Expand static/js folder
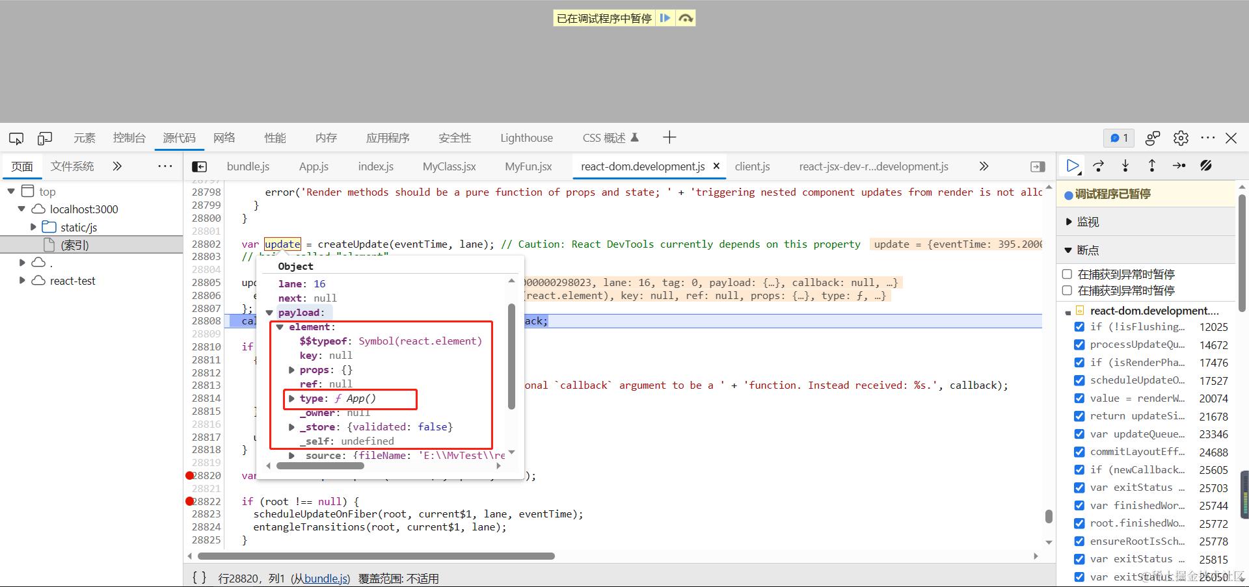 (33, 227)
